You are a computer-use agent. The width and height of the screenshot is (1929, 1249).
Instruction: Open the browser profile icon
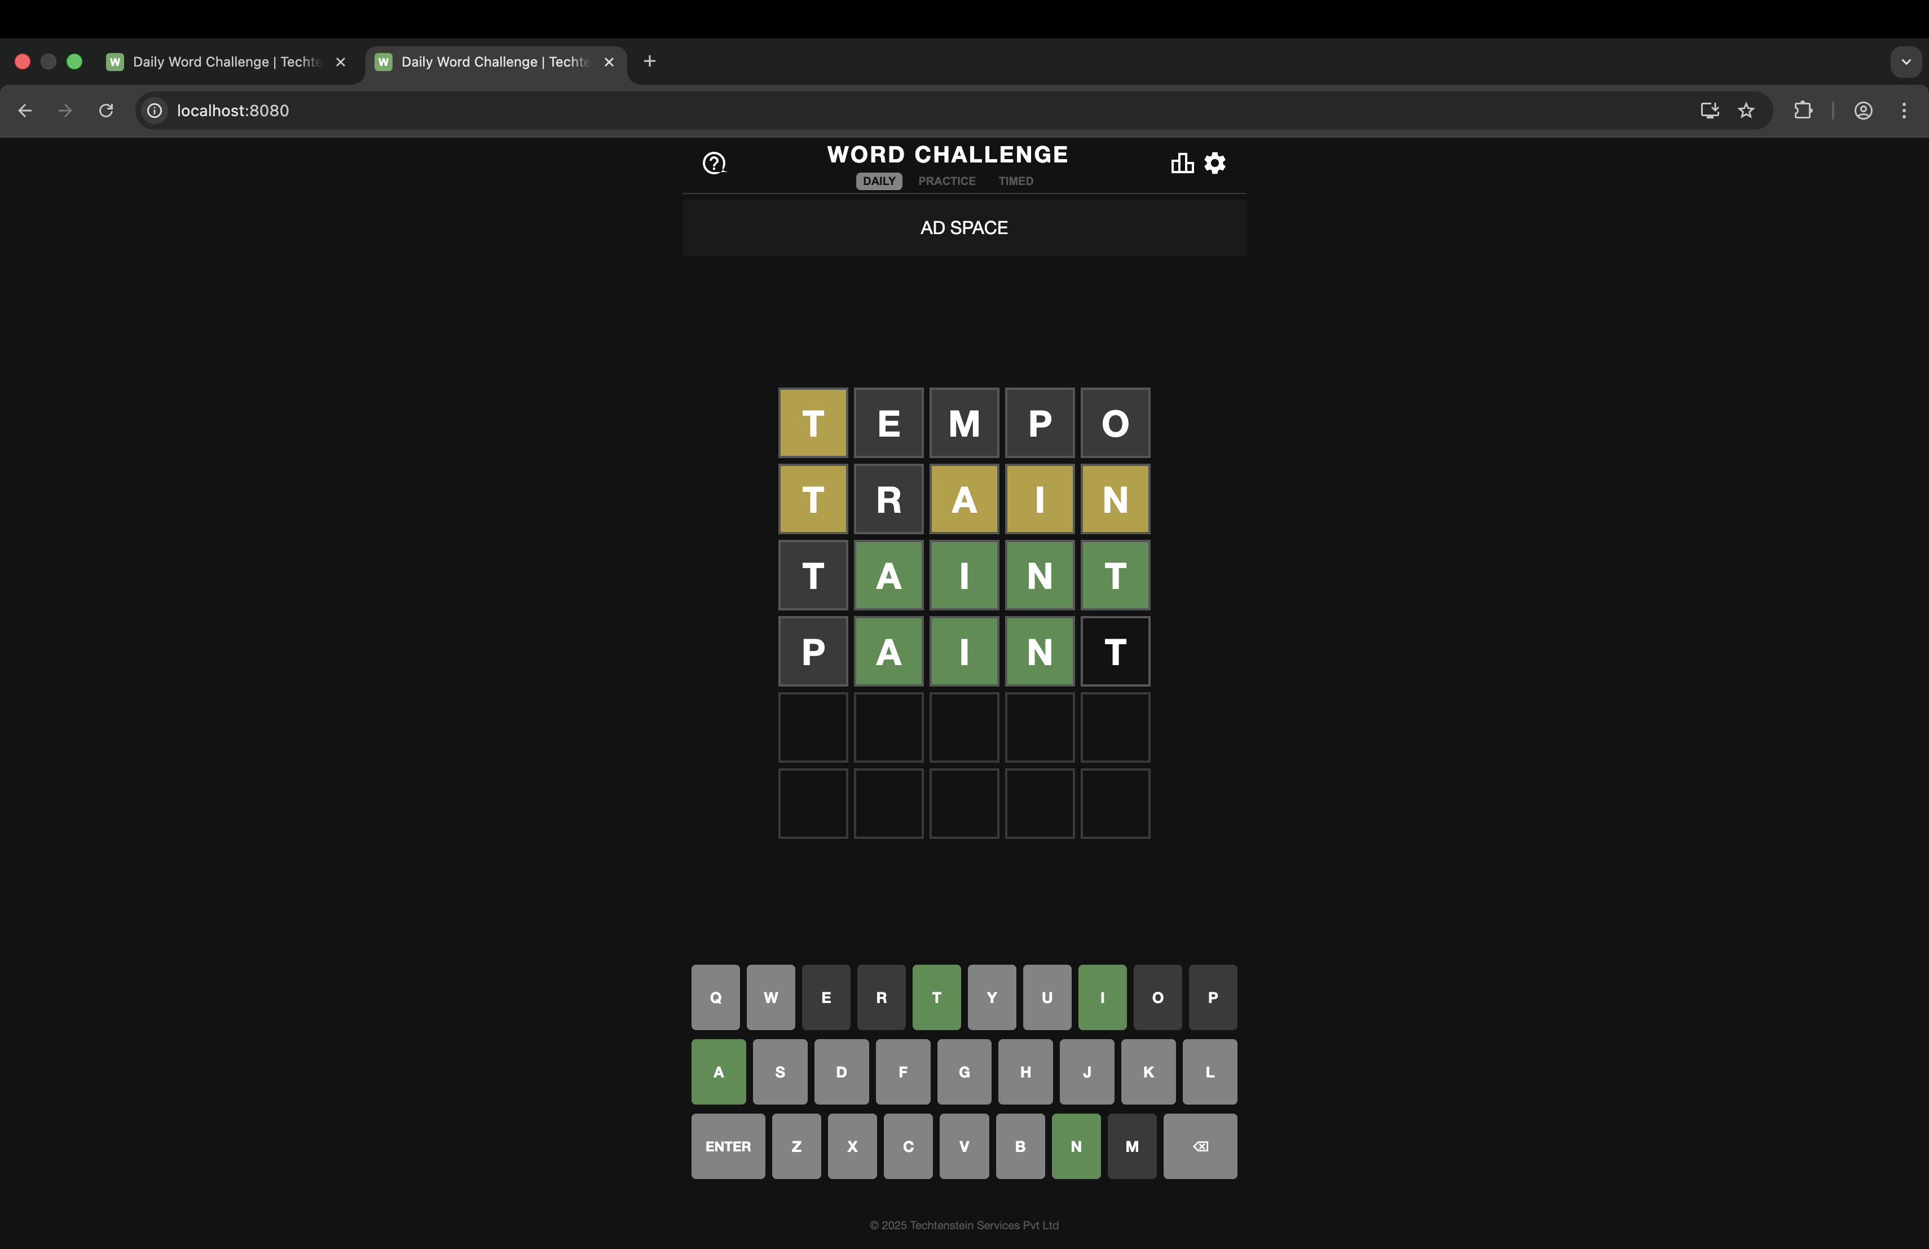tap(1862, 110)
